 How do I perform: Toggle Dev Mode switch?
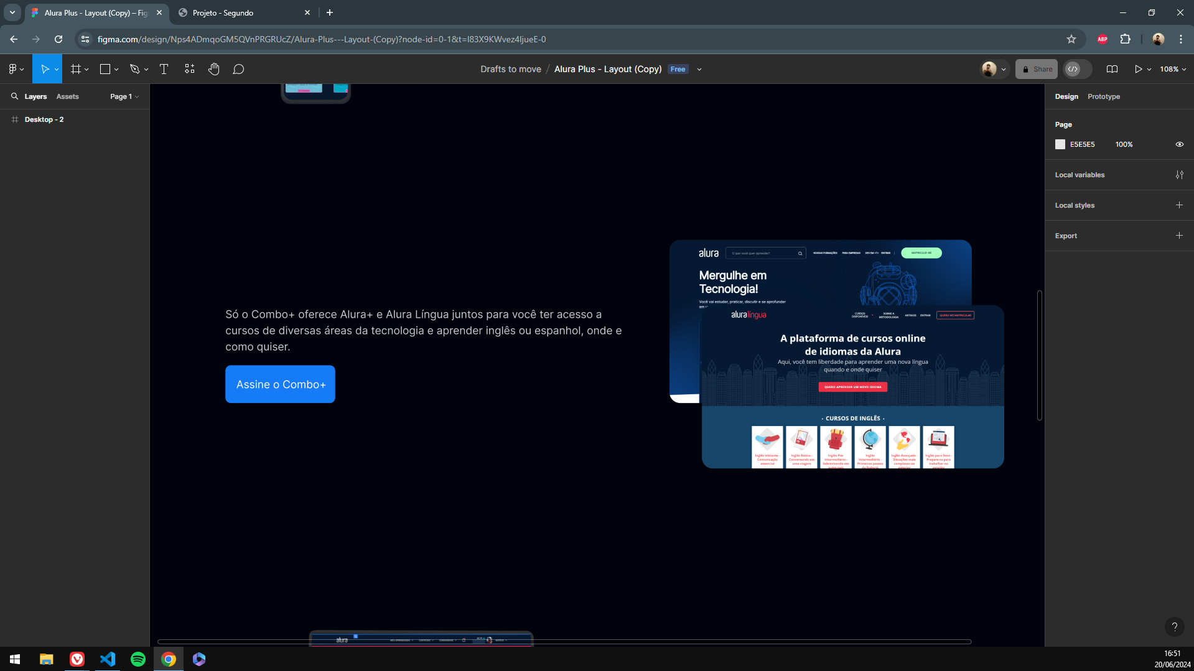click(1078, 69)
